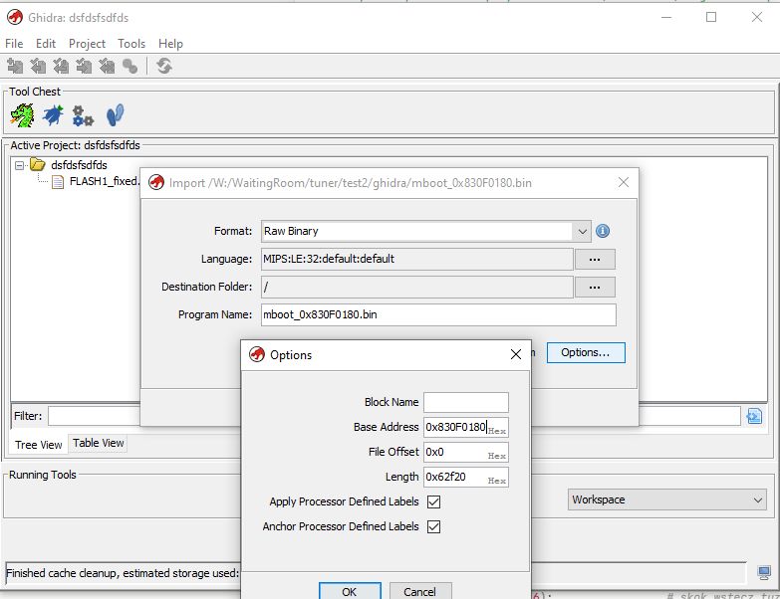Open the Tools menu

(x=131, y=44)
